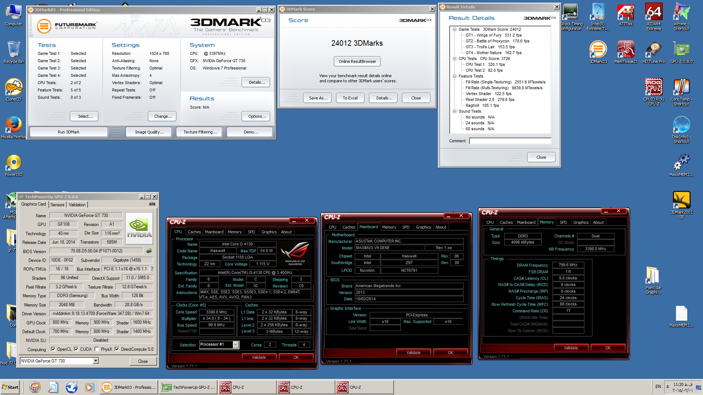Viewport: 703px width, 395px height.
Task: Open the Point dar Graphi folder icon
Action: pos(654,280)
